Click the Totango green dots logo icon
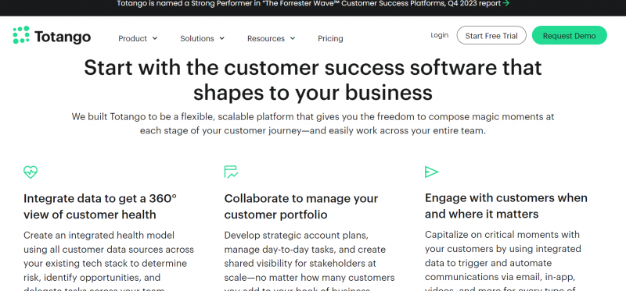This screenshot has width=626, height=291. point(21,35)
